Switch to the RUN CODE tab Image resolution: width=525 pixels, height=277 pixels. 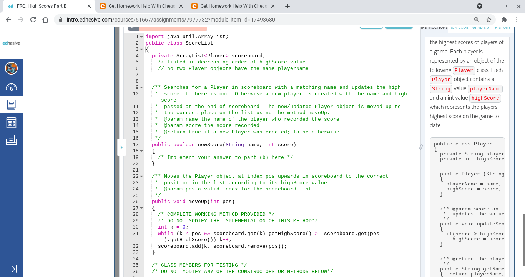[459, 28]
